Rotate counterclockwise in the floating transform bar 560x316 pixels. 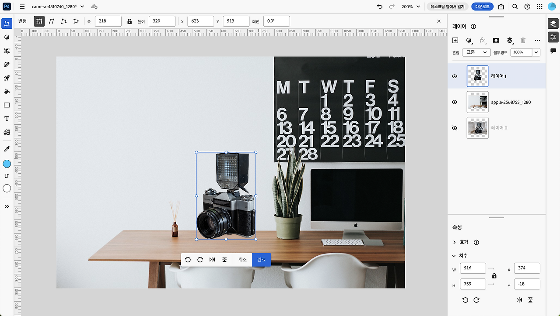pyautogui.click(x=188, y=260)
